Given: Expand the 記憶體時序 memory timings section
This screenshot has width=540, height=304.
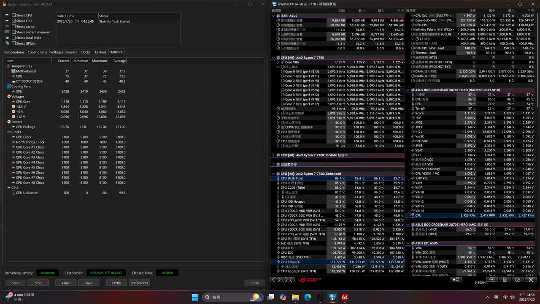Looking at the screenshot, I should coord(273,164).
